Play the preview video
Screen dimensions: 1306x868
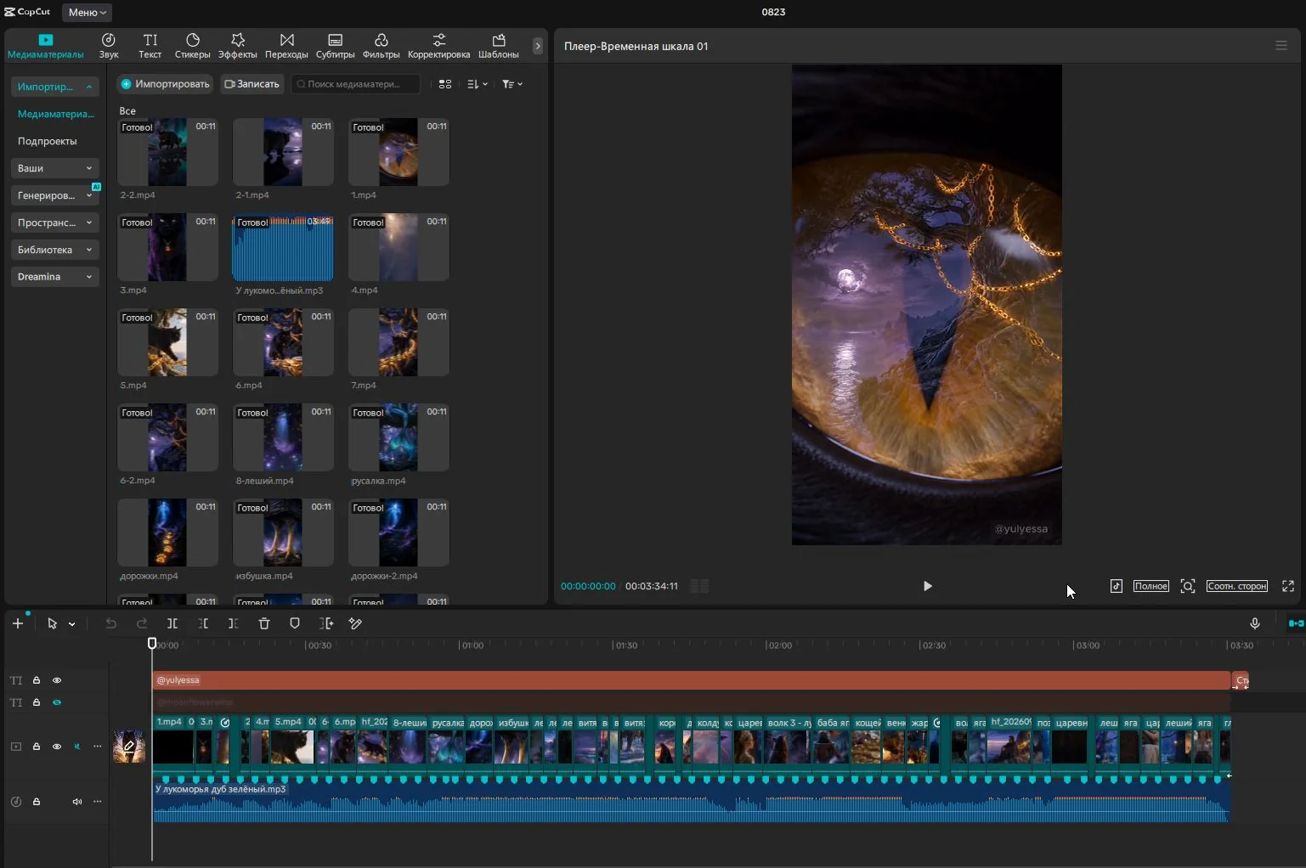click(x=927, y=586)
